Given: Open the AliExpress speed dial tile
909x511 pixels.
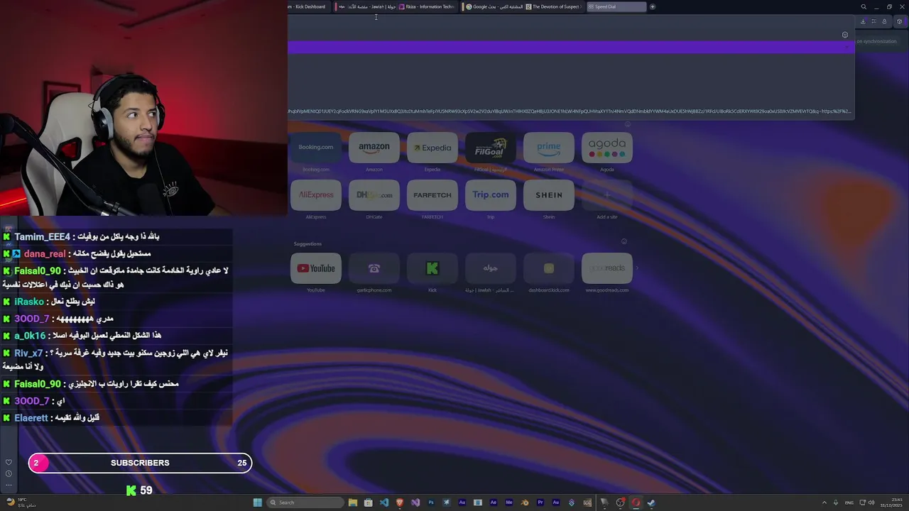Looking at the screenshot, I should 316,195.
